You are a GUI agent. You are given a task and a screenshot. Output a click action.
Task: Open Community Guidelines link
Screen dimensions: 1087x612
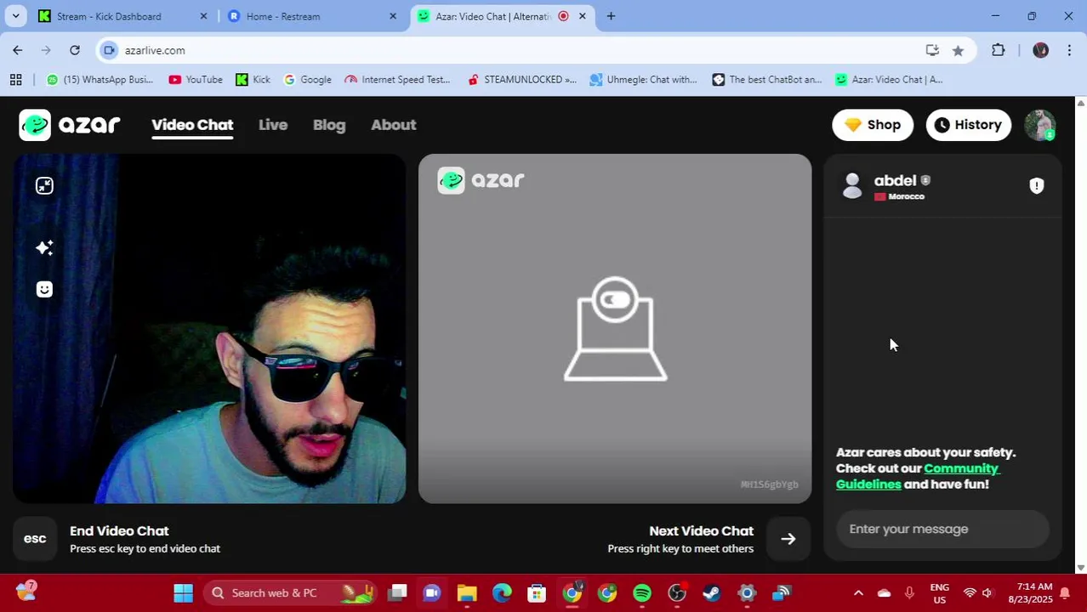(918, 476)
